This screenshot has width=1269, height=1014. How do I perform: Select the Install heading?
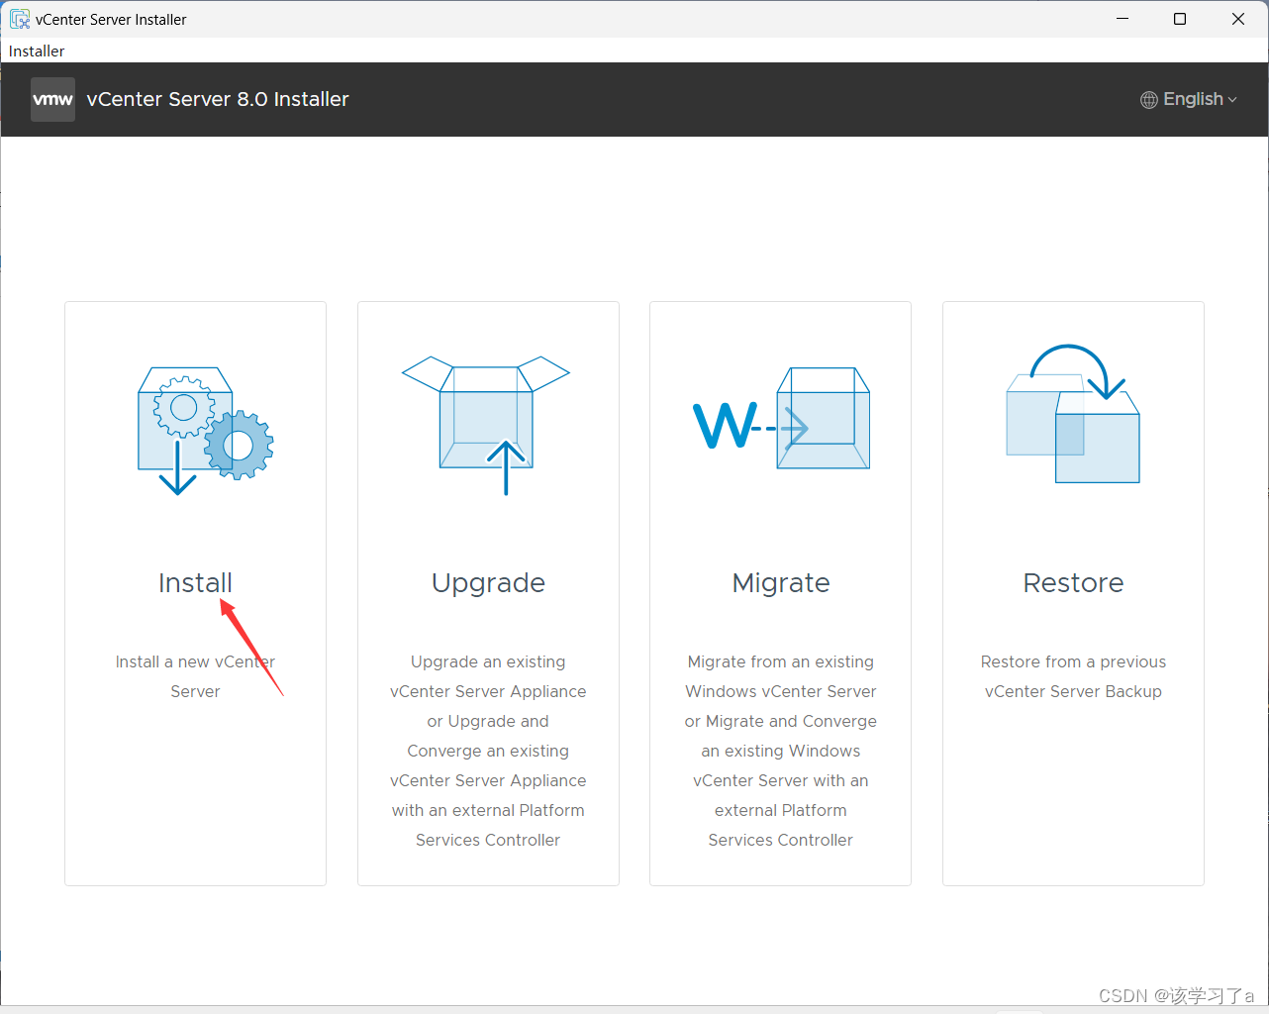tap(195, 582)
